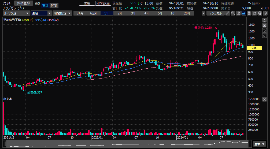Open chart settings gear icon

265,13
